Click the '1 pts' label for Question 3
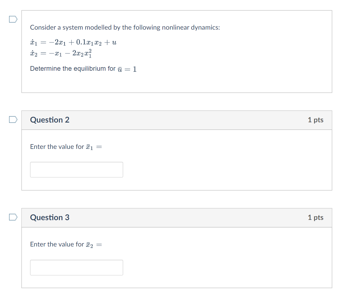Viewport: 346px width, 295px height. click(x=316, y=217)
